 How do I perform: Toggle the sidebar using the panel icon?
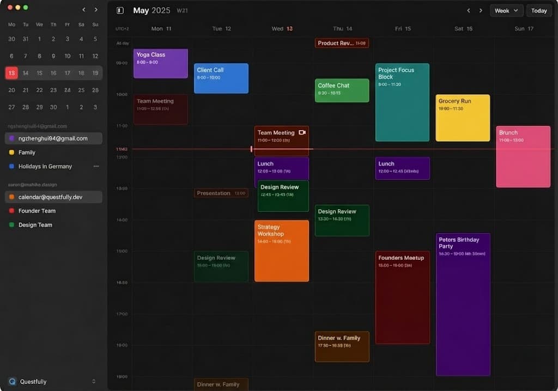tap(121, 10)
